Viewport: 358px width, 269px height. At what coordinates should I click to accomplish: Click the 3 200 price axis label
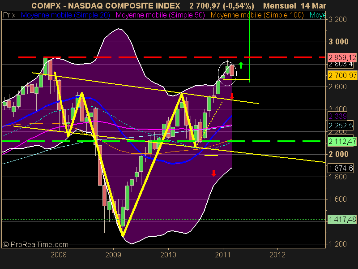click(x=338, y=19)
